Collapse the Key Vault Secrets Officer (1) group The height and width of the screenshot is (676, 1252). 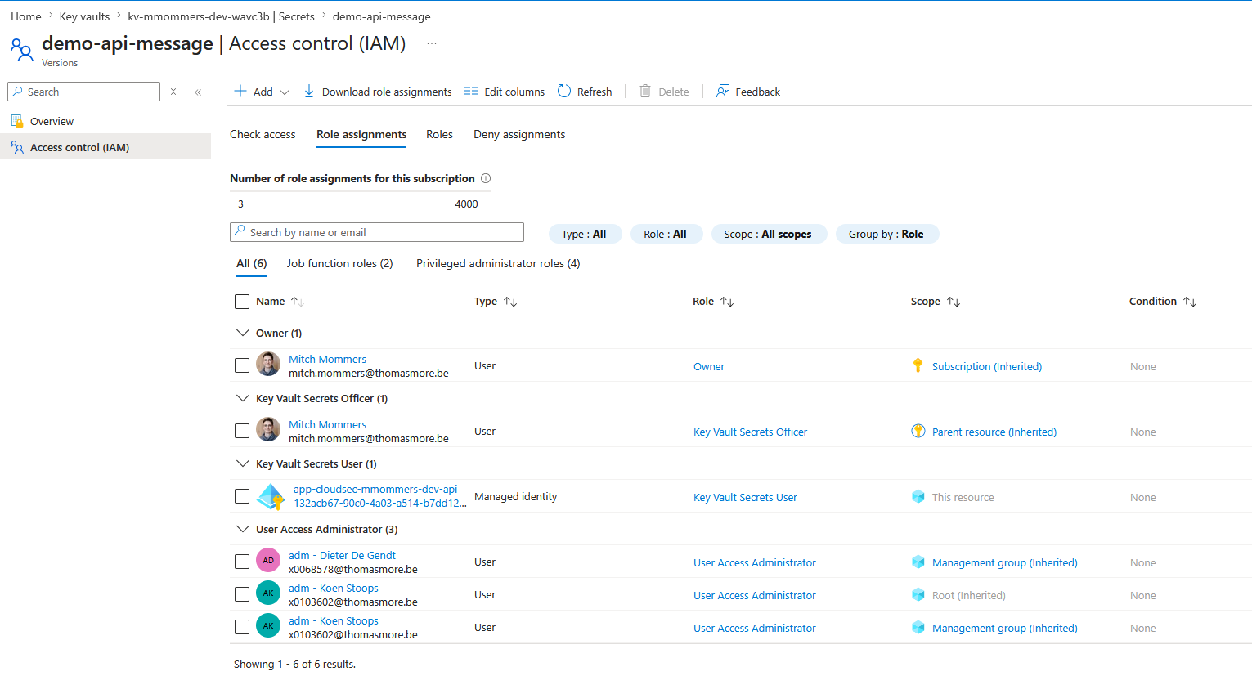[242, 398]
